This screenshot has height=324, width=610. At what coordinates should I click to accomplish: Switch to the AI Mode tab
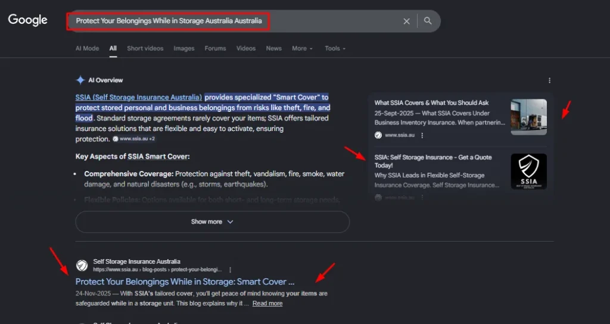(87, 48)
